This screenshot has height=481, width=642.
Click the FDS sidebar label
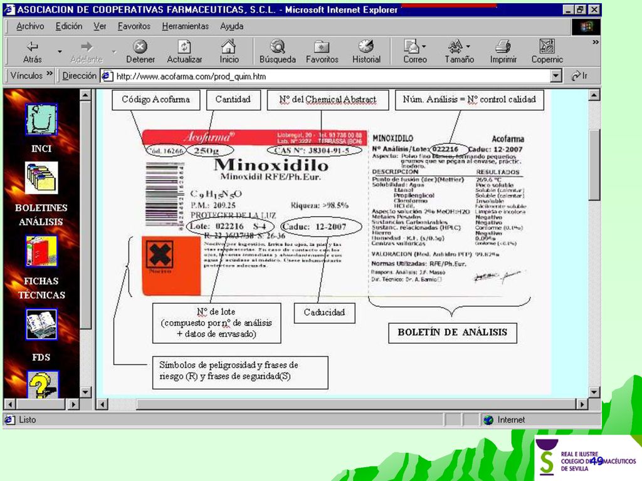(41, 357)
